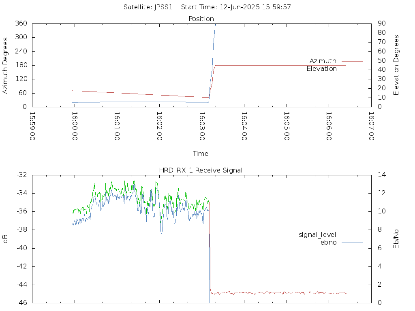This screenshot has width=415, height=311.
Task: Click the "16:02:00" time tick label
Action: point(159,126)
